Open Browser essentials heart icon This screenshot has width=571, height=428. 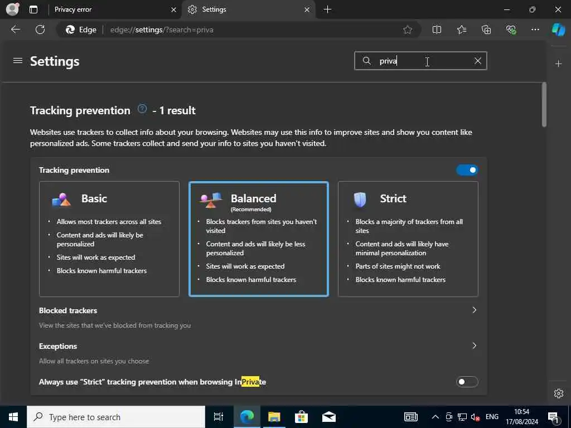511,30
